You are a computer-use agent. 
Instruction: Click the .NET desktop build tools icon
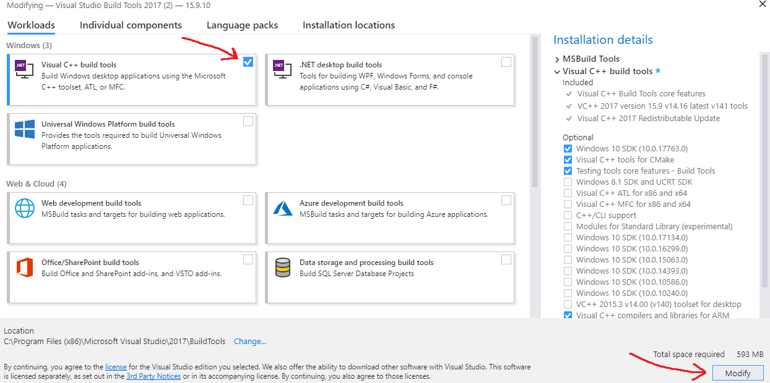click(282, 69)
